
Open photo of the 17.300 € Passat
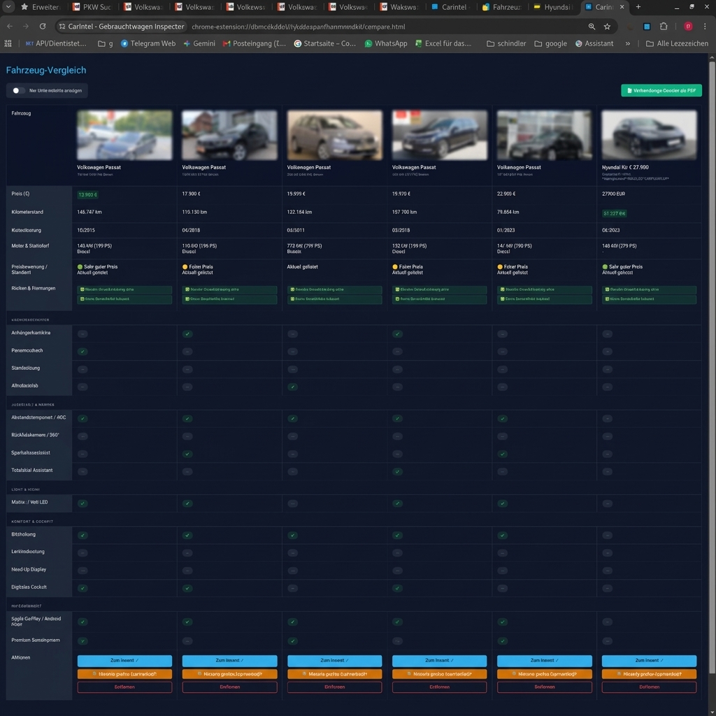(x=229, y=135)
